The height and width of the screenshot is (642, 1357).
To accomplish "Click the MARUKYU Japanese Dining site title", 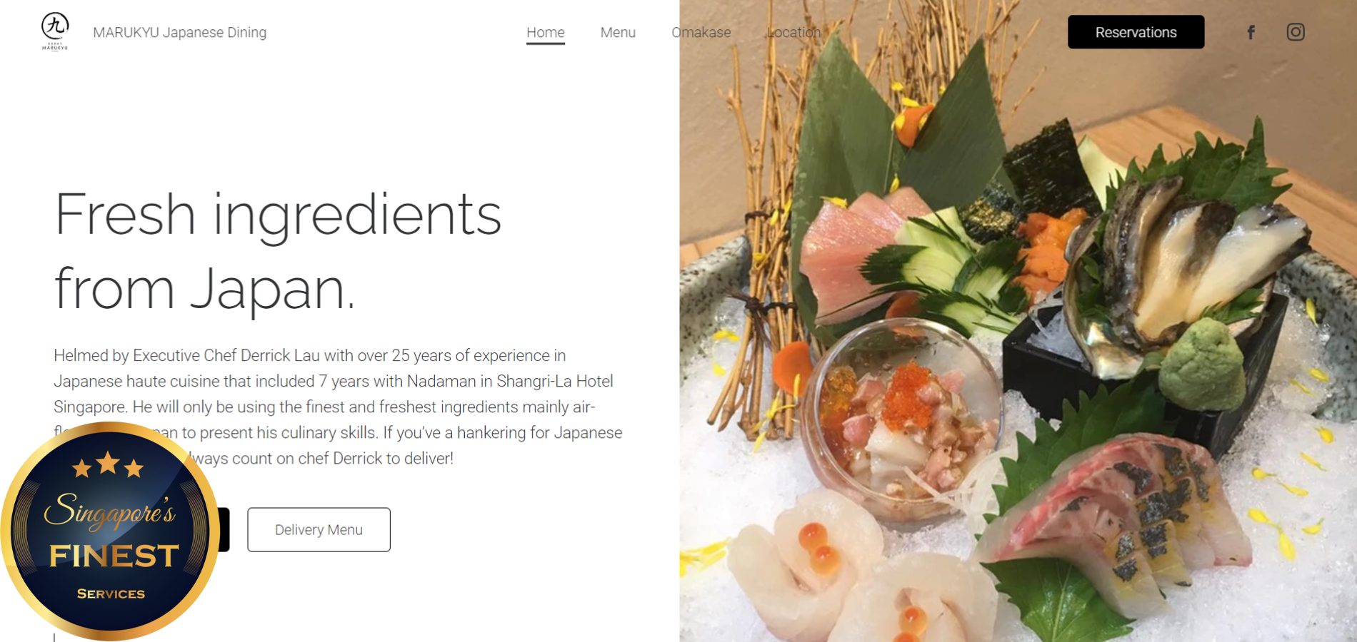I will [179, 33].
